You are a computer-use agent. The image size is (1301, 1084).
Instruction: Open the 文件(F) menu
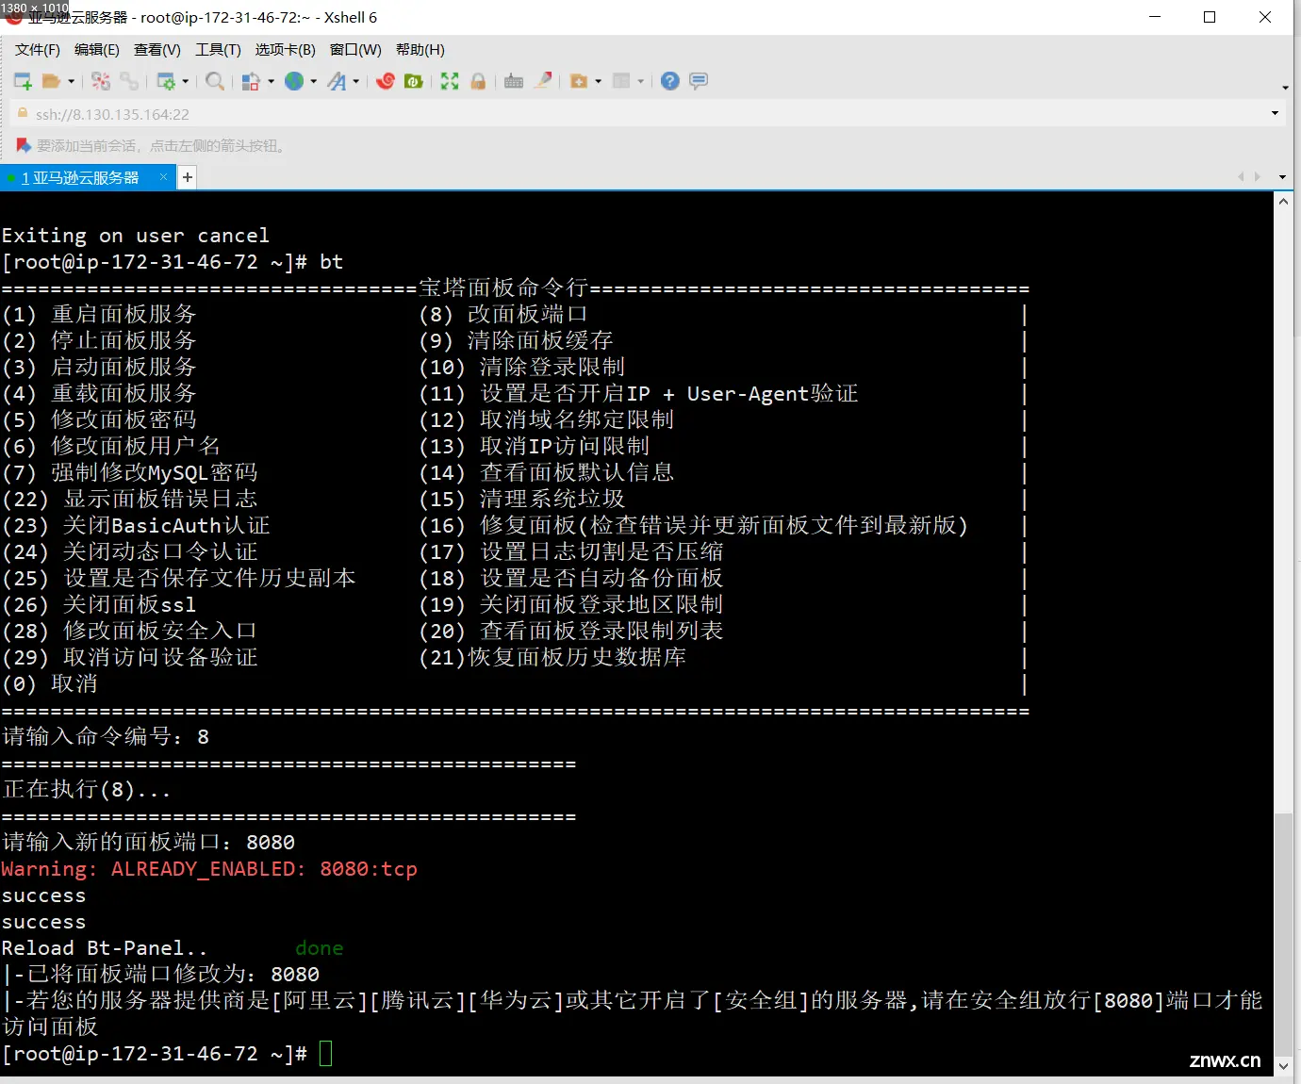point(38,50)
